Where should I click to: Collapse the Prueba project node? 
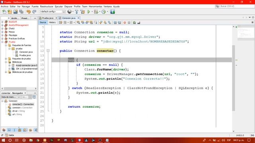tap(2, 42)
